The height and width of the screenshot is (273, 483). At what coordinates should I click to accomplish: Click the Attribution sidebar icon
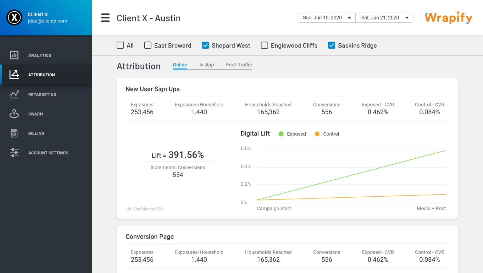[14, 75]
